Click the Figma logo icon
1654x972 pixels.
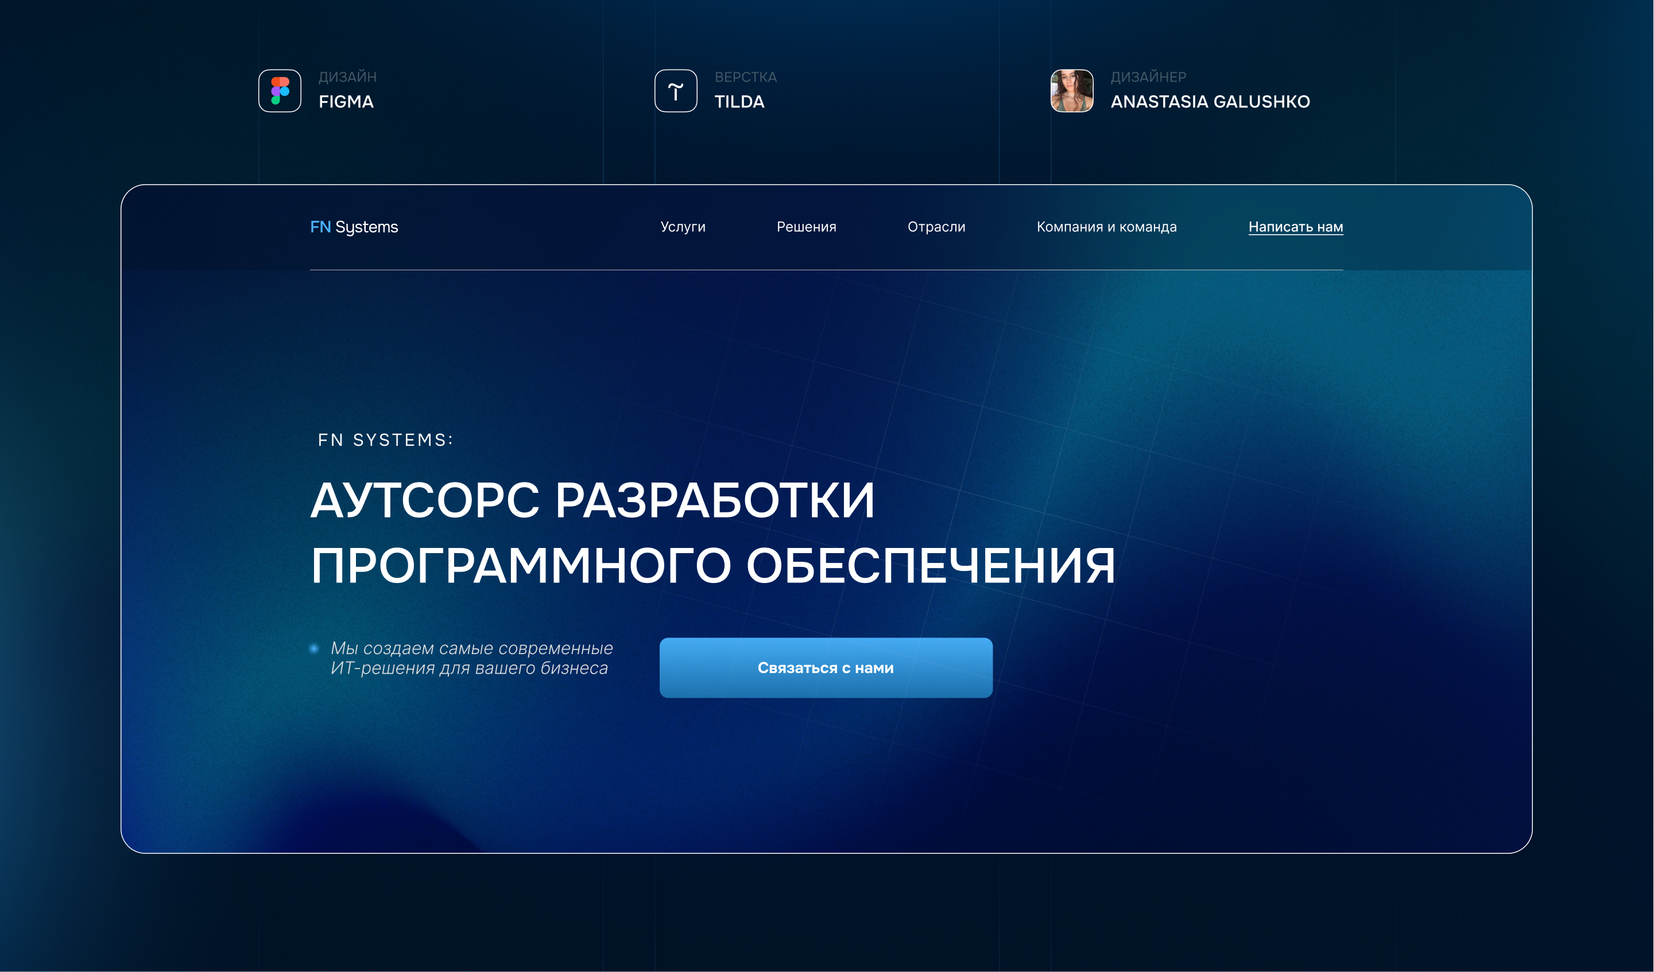point(280,91)
